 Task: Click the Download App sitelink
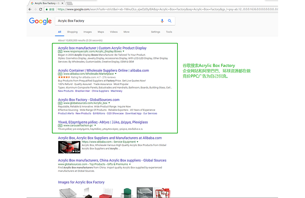coord(133,113)
